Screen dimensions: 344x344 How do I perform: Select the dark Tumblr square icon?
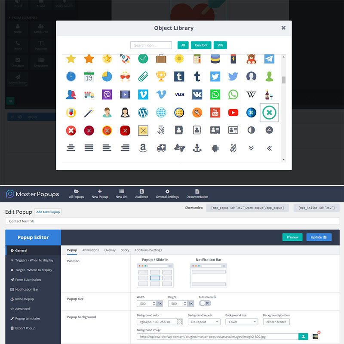179,77
